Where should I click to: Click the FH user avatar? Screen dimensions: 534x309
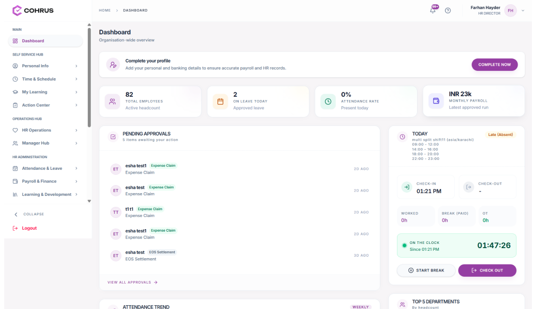coord(510,11)
